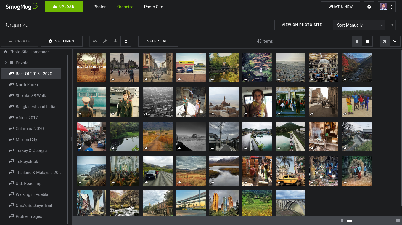Switch to thumbnails with captions view

[x=367, y=41]
